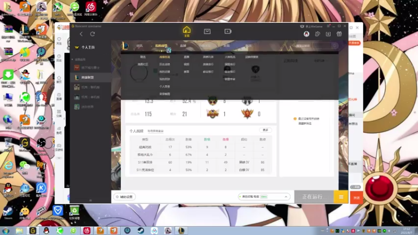Screen dimensions: 418x235
Task: Open the gift box icon in WeGame
Action: tap(339, 34)
